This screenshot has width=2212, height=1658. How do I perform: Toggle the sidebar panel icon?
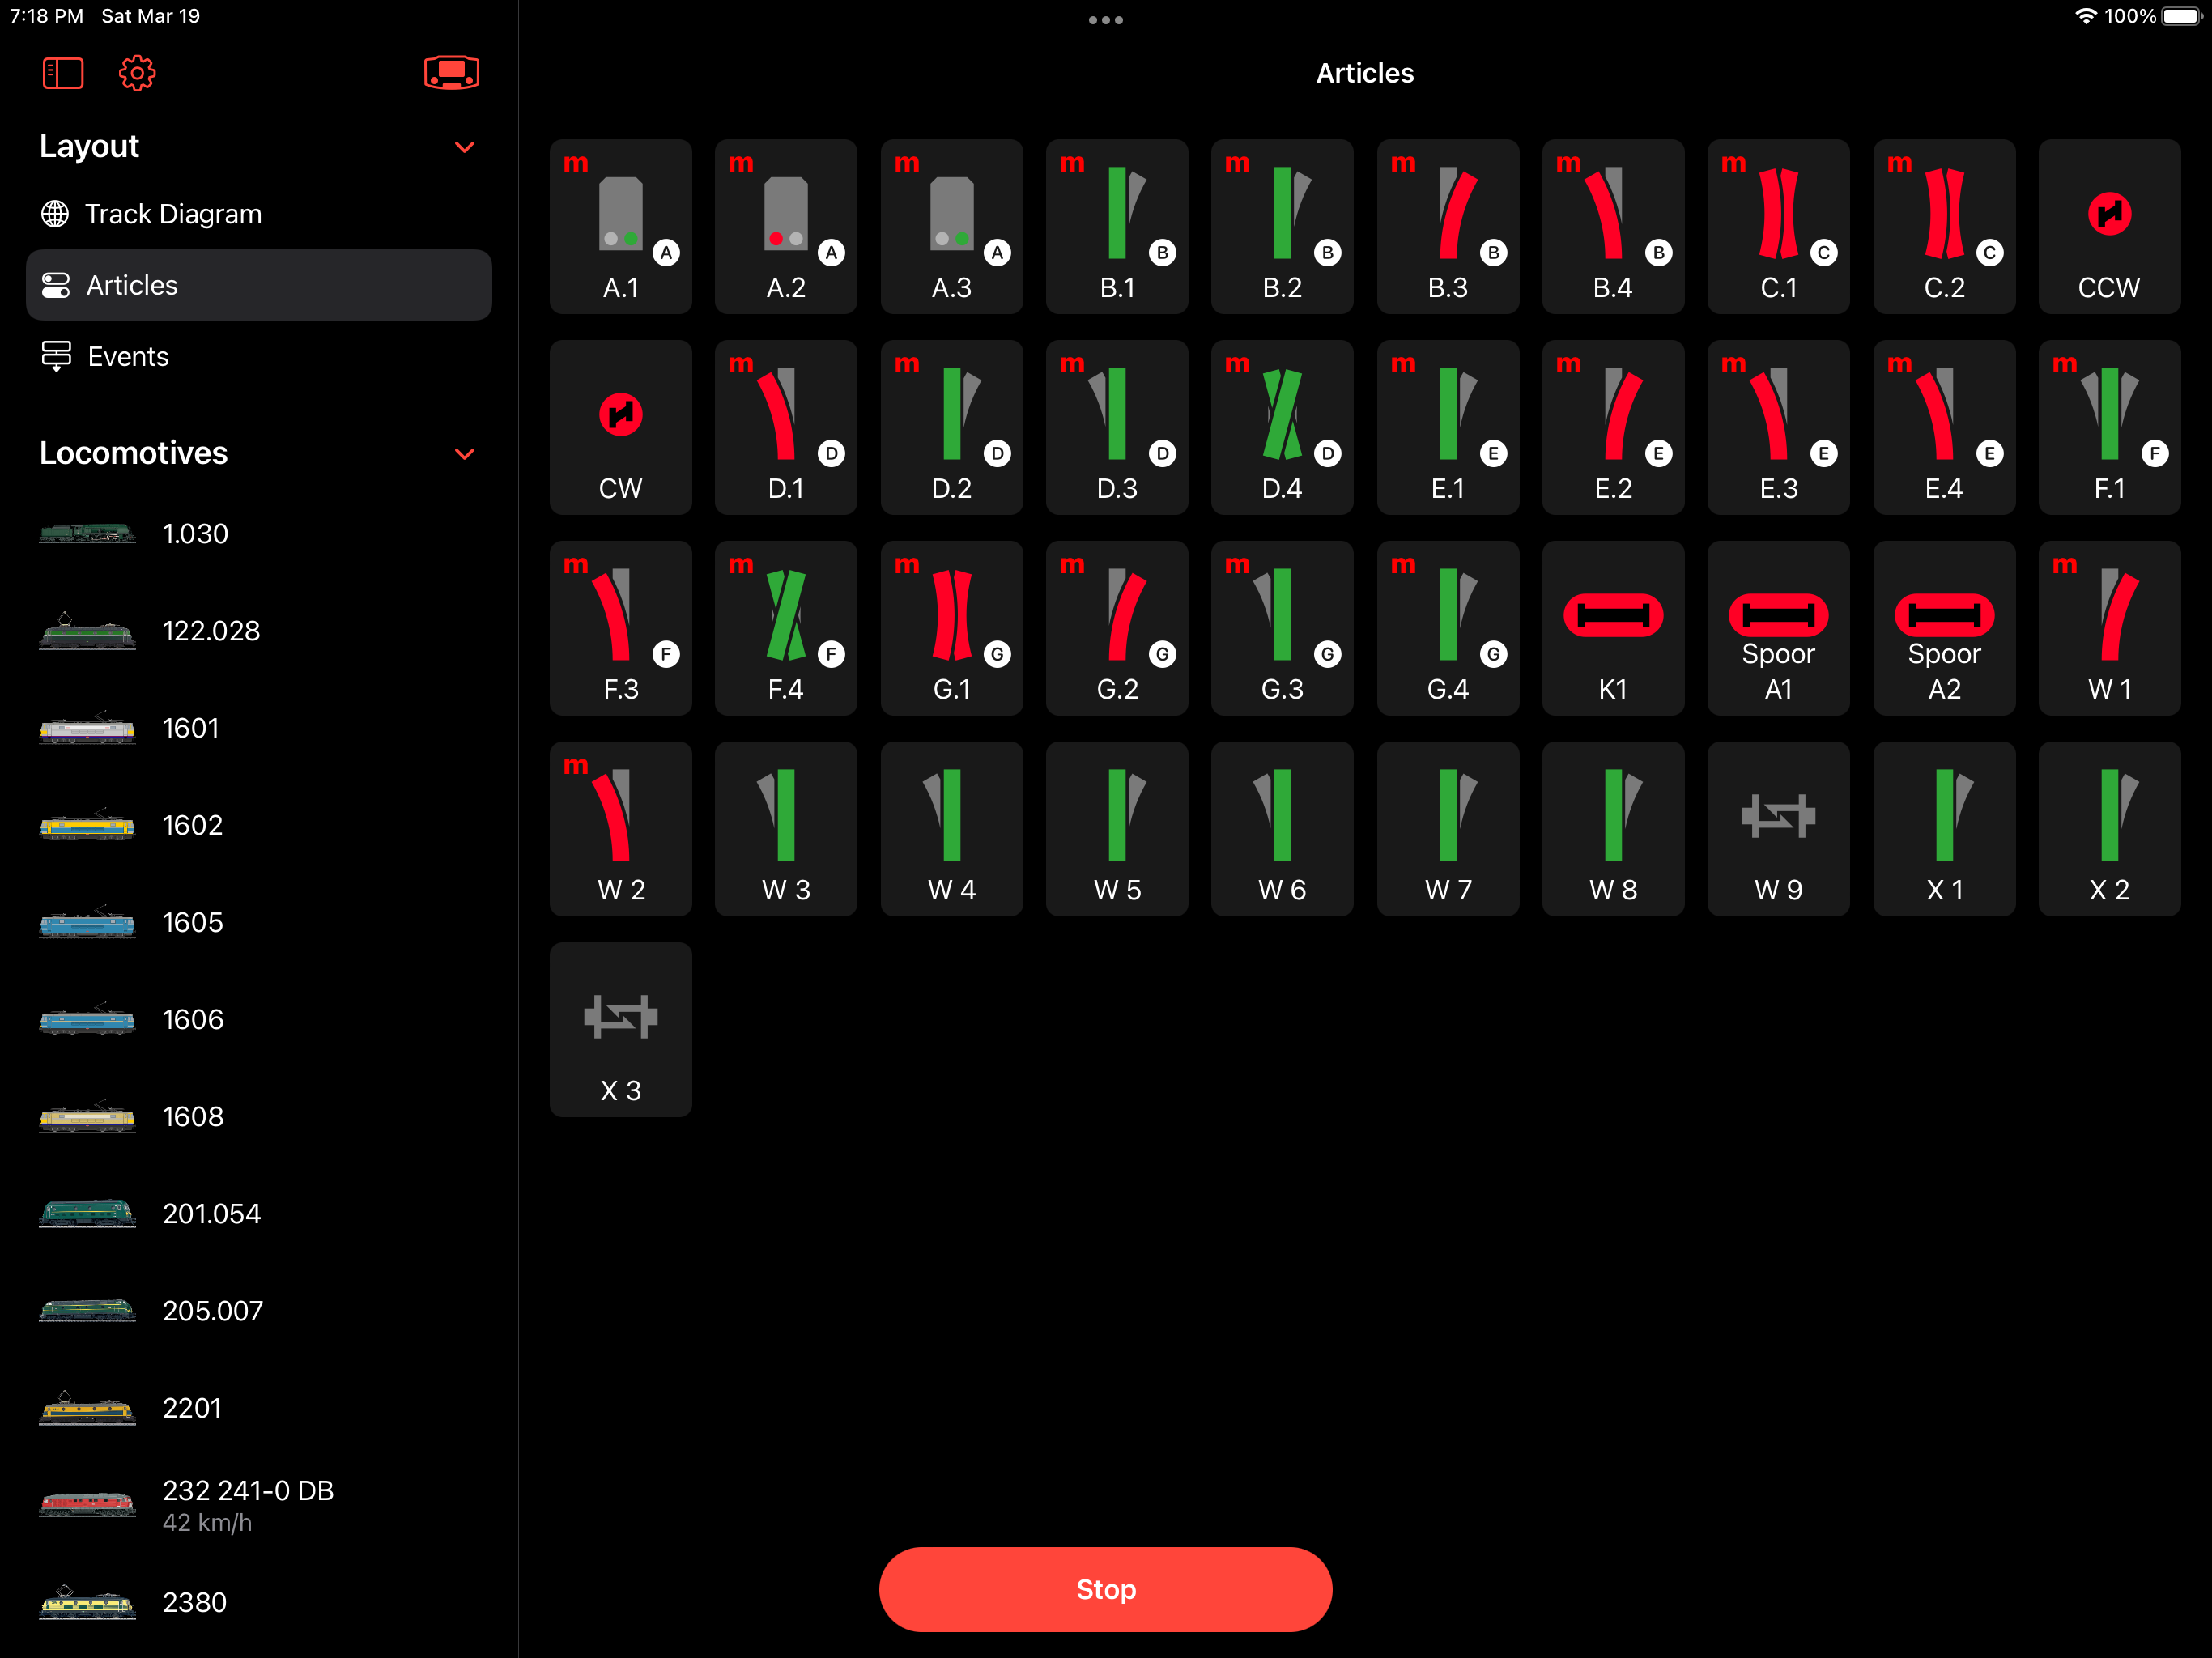coord(62,73)
